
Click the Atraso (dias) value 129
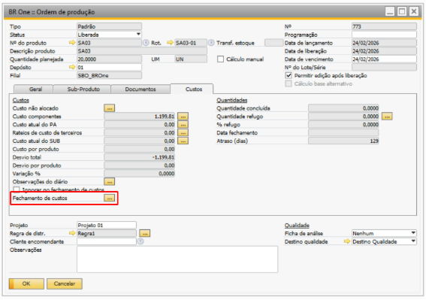point(343,141)
